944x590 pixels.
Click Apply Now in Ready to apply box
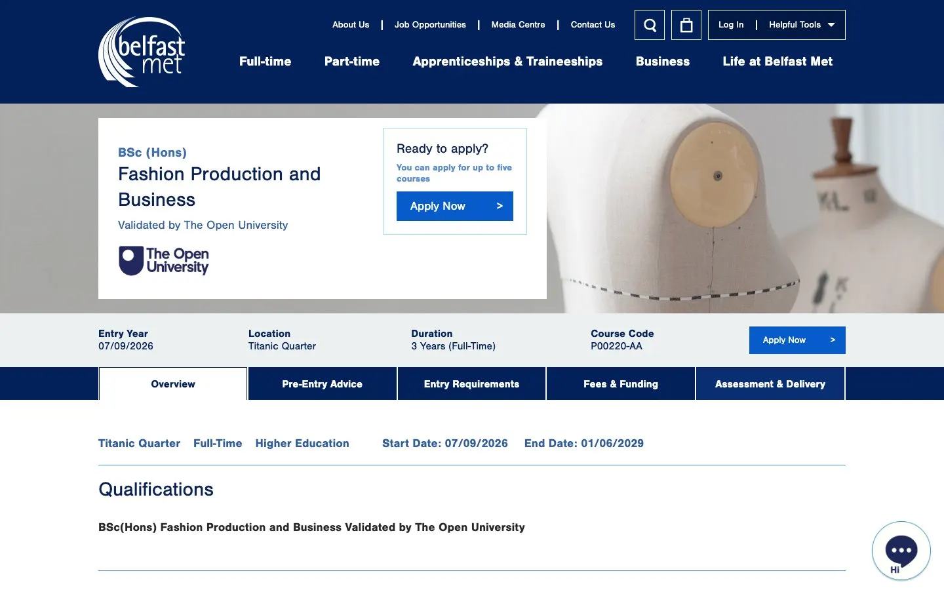click(455, 206)
